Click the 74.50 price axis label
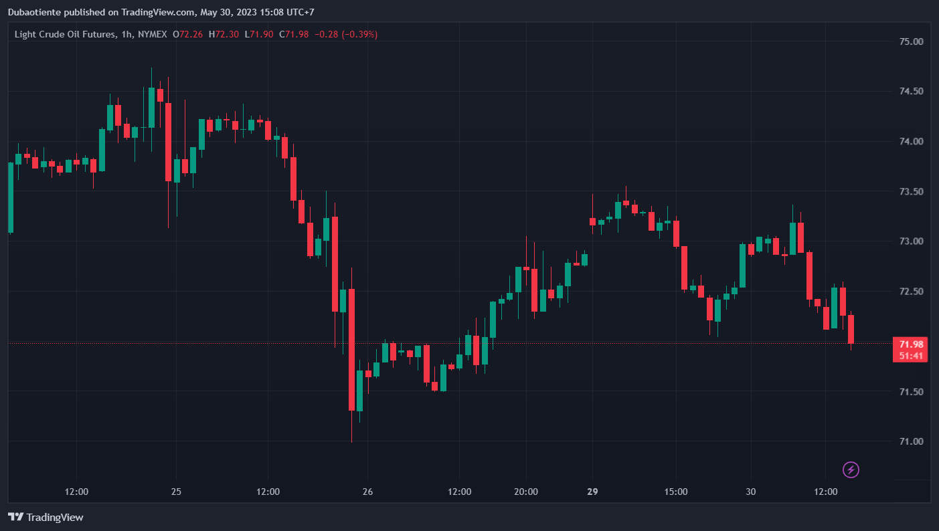Screen dimensions: 939x531 [x=911, y=91]
